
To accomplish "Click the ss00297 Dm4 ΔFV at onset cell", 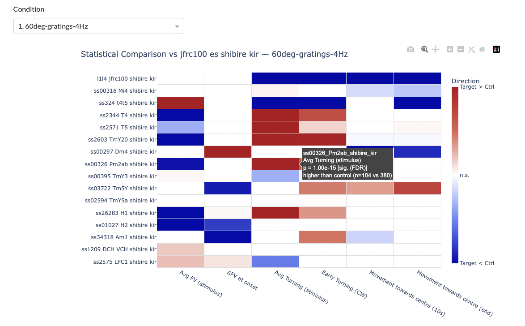I will pyautogui.click(x=228, y=152).
